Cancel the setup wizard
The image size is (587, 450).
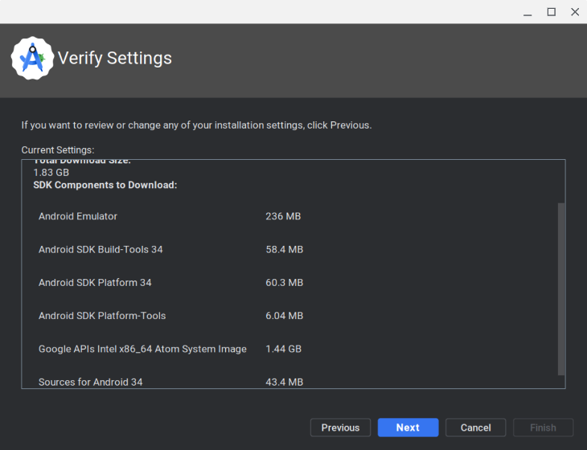[x=475, y=427]
